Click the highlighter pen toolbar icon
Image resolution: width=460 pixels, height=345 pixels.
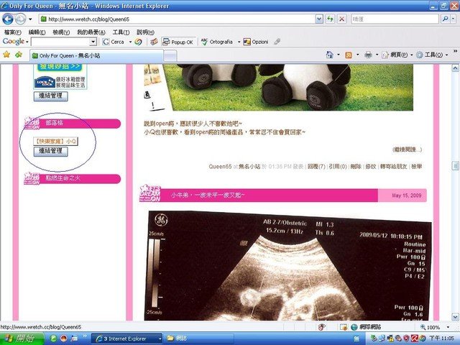(x=277, y=42)
